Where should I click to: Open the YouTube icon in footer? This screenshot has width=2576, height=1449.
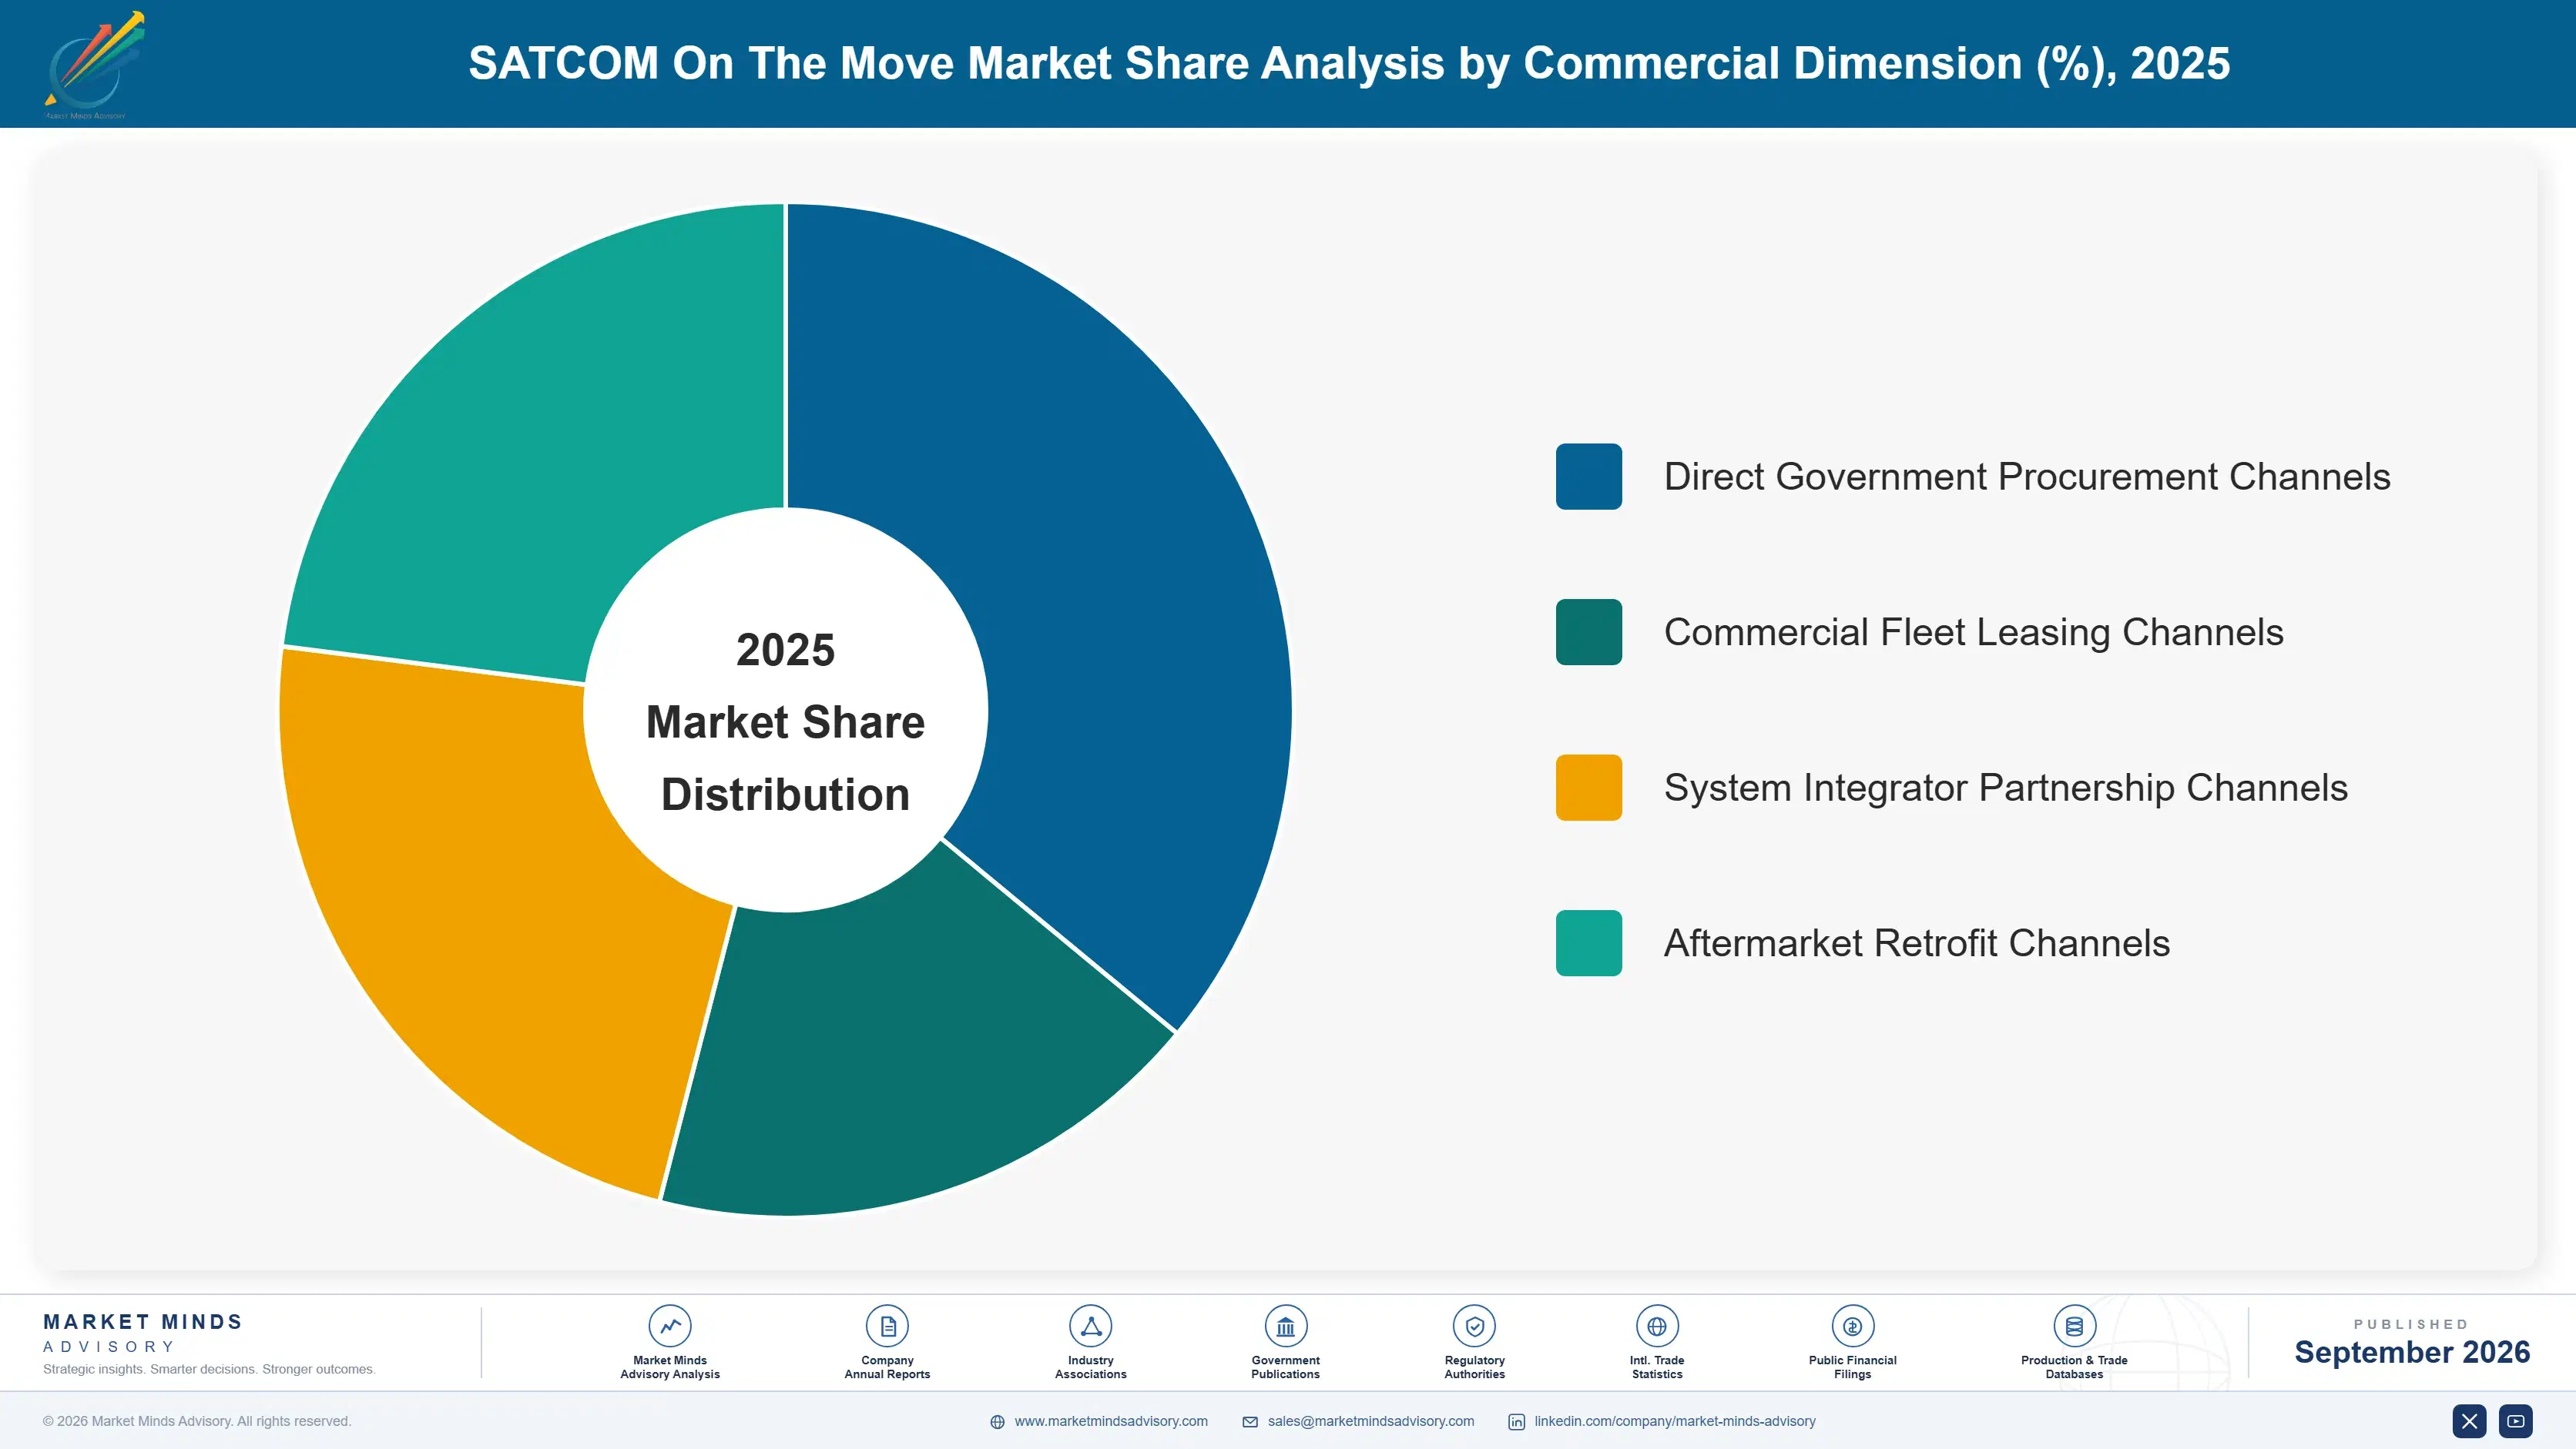point(2515,1421)
